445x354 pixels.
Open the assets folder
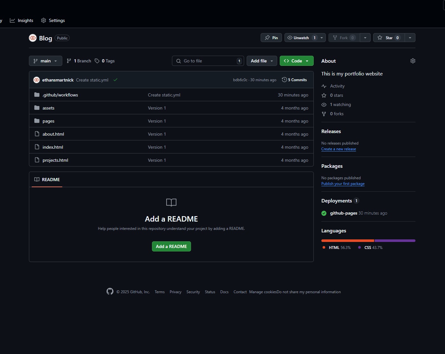48,108
